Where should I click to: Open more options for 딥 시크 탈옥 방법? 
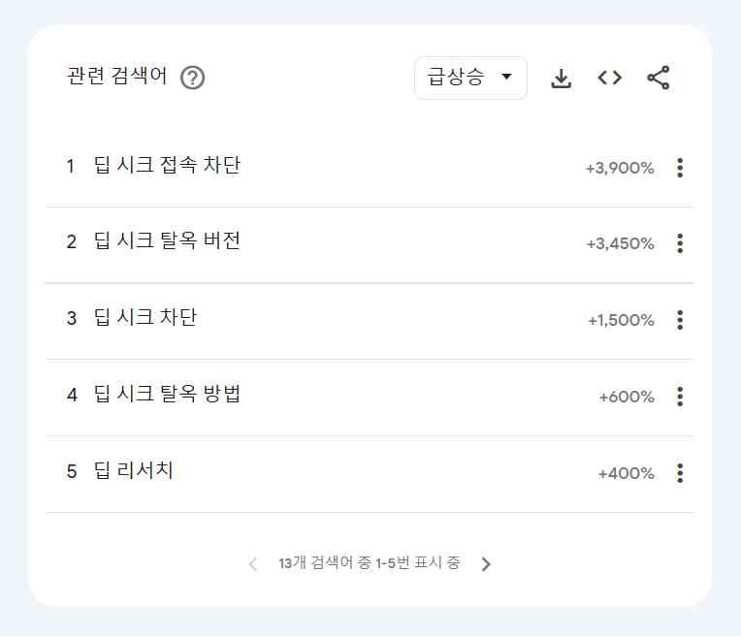(x=680, y=397)
